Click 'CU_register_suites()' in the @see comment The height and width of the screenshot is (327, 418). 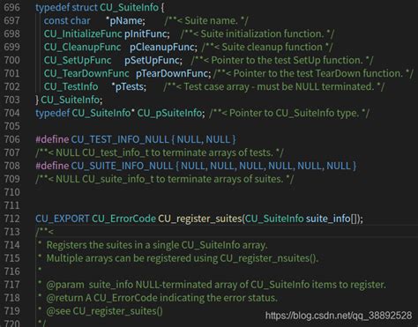(x=117, y=311)
